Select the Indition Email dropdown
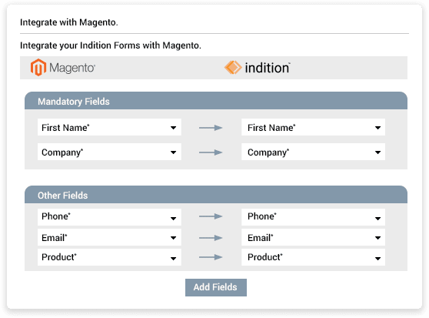Image resolution: width=429 pixels, height=318 pixels. (x=313, y=237)
